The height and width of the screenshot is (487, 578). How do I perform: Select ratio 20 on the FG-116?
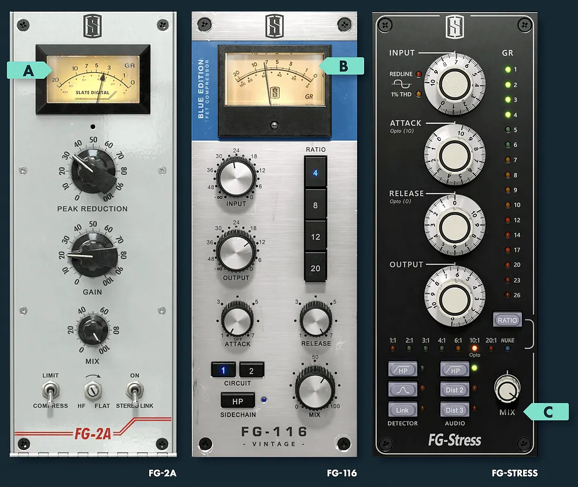coord(315,268)
